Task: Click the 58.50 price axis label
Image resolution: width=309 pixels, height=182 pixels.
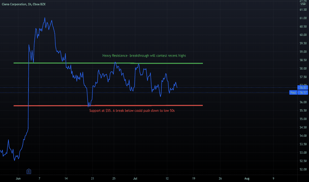Action: 303,60
